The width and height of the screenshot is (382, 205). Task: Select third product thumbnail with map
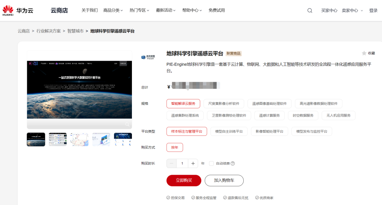pyautogui.click(x=80, y=139)
